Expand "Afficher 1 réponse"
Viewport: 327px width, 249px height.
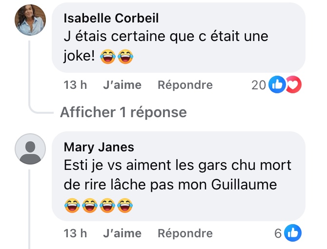point(123,112)
